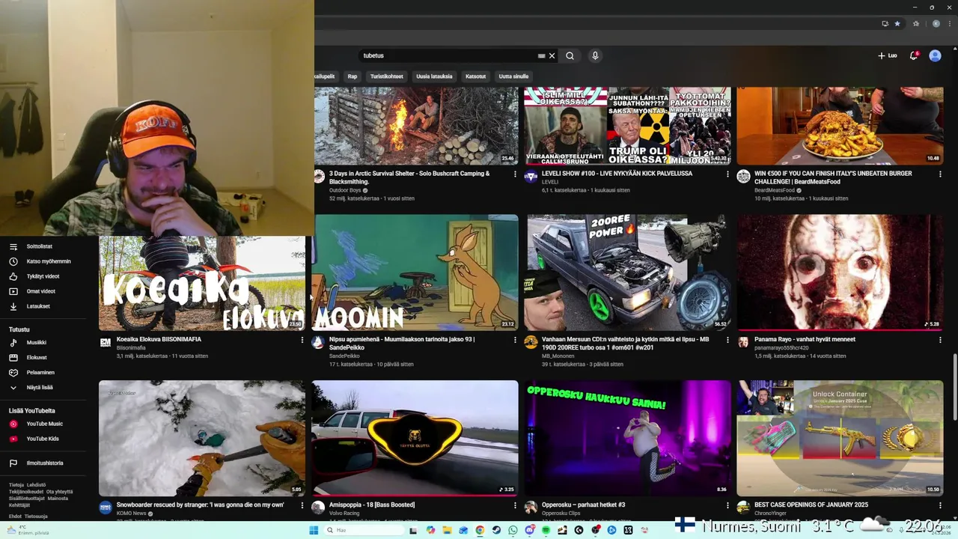Open Ilmoitushistoria in the sidebar

pos(43,463)
